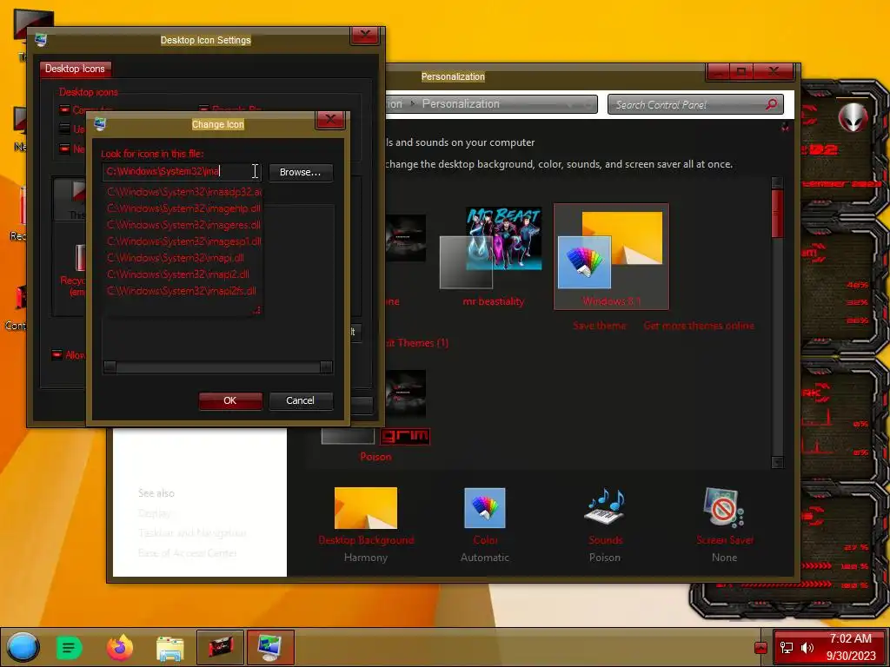
Task: Click the volume speaker tray icon
Action: click(x=807, y=648)
